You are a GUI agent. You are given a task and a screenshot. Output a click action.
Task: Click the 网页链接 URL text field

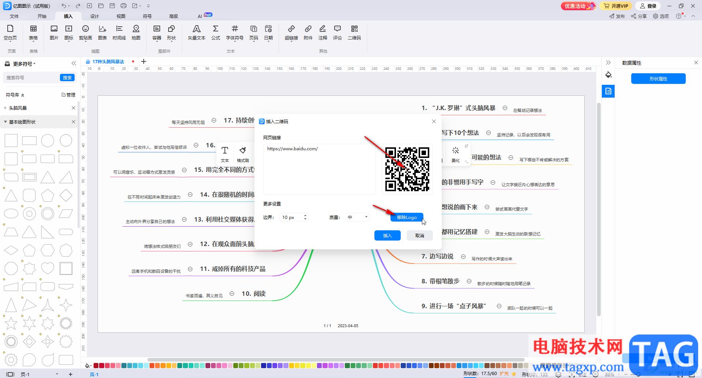(x=319, y=169)
